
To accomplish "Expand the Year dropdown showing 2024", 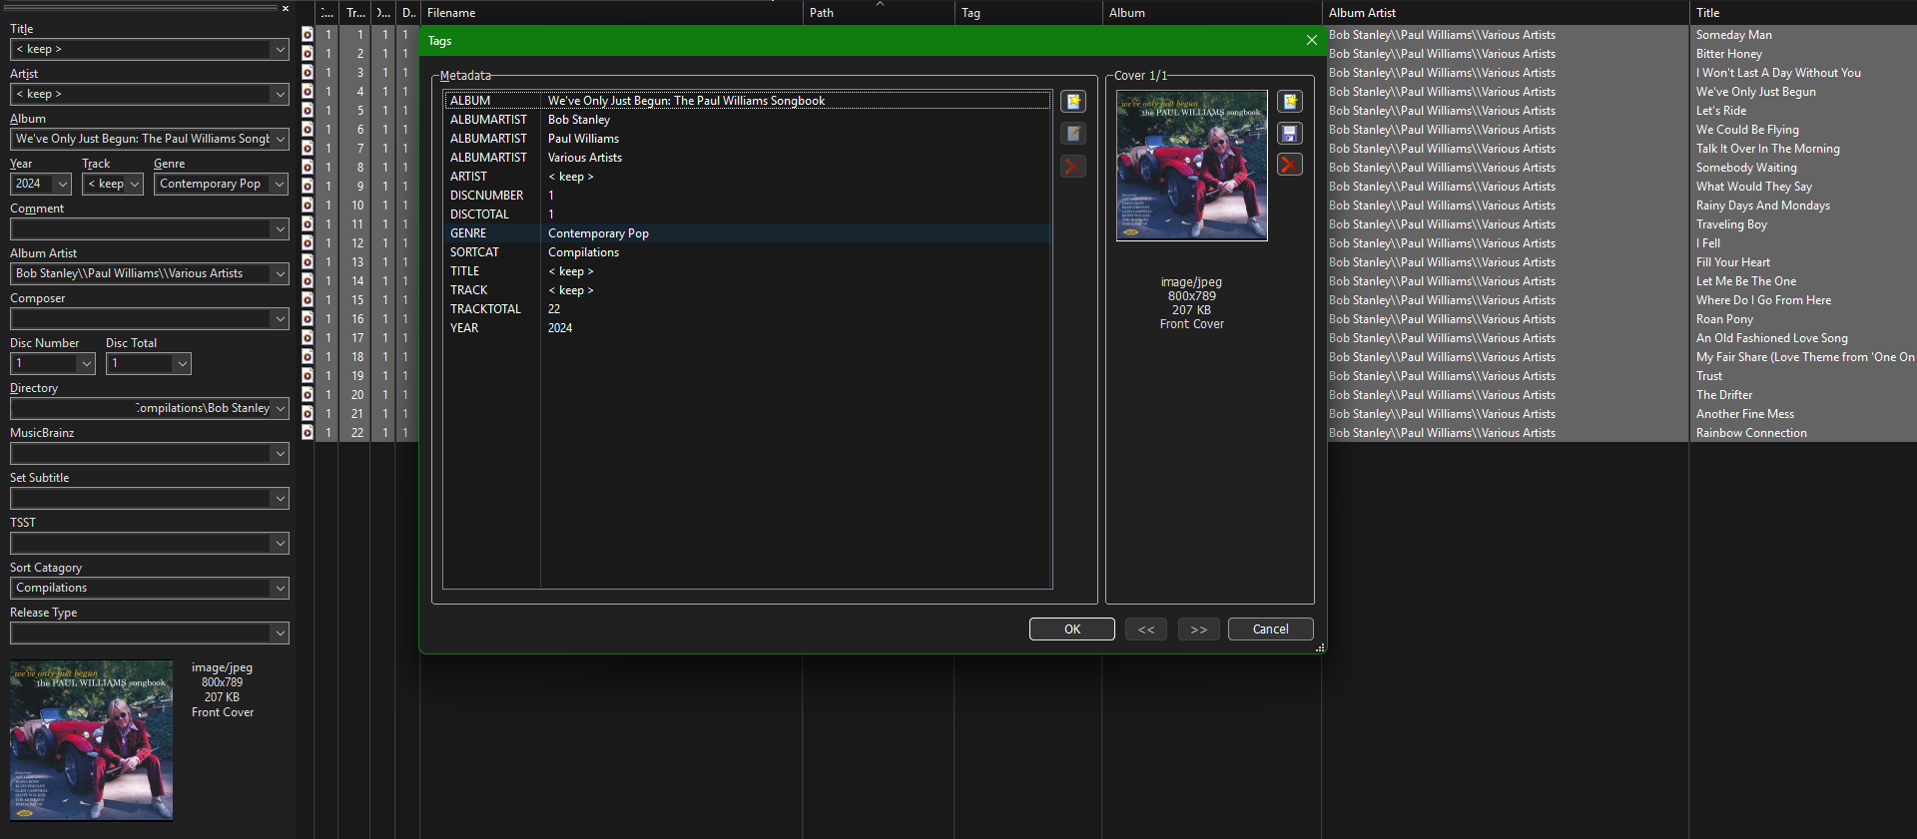I will (x=63, y=184).
